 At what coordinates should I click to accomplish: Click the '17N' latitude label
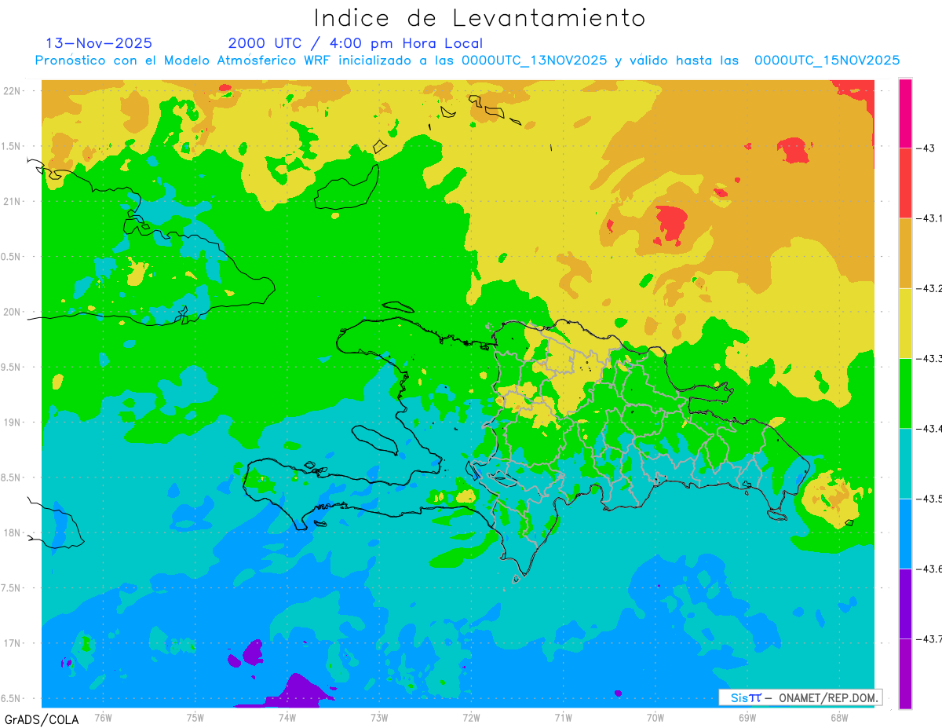(12, 643)
